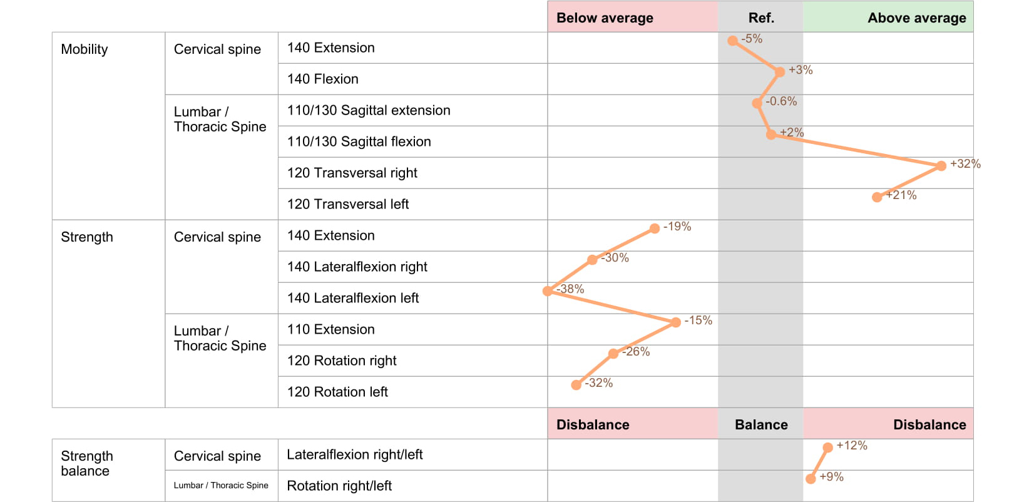Viewport: 1034px width, 502px height.
Task: Click the 140 Lateralflexion left label
Action: coord(352,298)
